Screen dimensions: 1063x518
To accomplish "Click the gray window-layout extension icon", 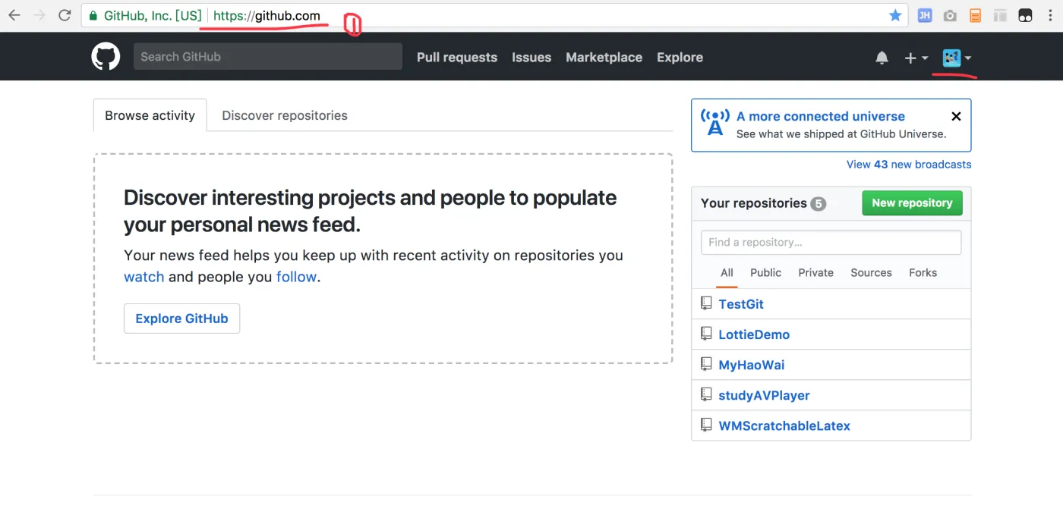I will click(1000, 15).
